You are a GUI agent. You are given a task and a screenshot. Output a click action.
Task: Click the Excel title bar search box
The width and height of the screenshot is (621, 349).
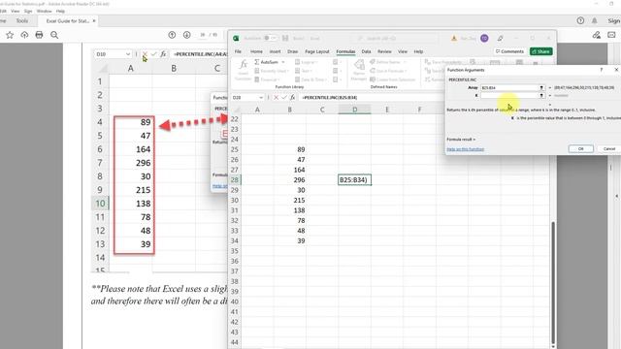(x=396, y=38)
